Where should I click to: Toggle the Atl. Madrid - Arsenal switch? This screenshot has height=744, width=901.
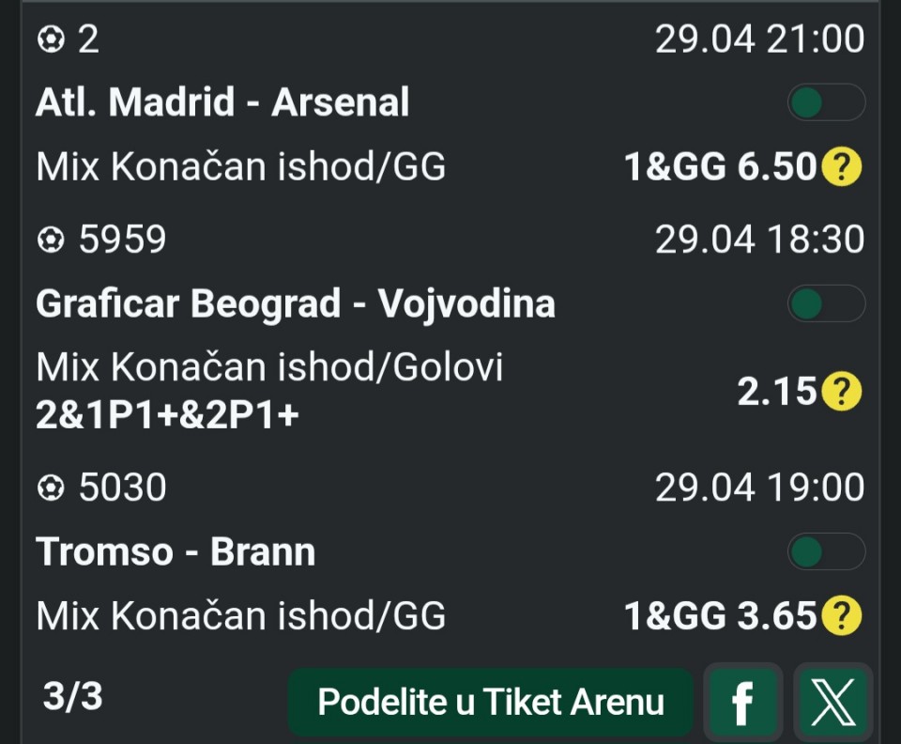click(x=825, y=102)
